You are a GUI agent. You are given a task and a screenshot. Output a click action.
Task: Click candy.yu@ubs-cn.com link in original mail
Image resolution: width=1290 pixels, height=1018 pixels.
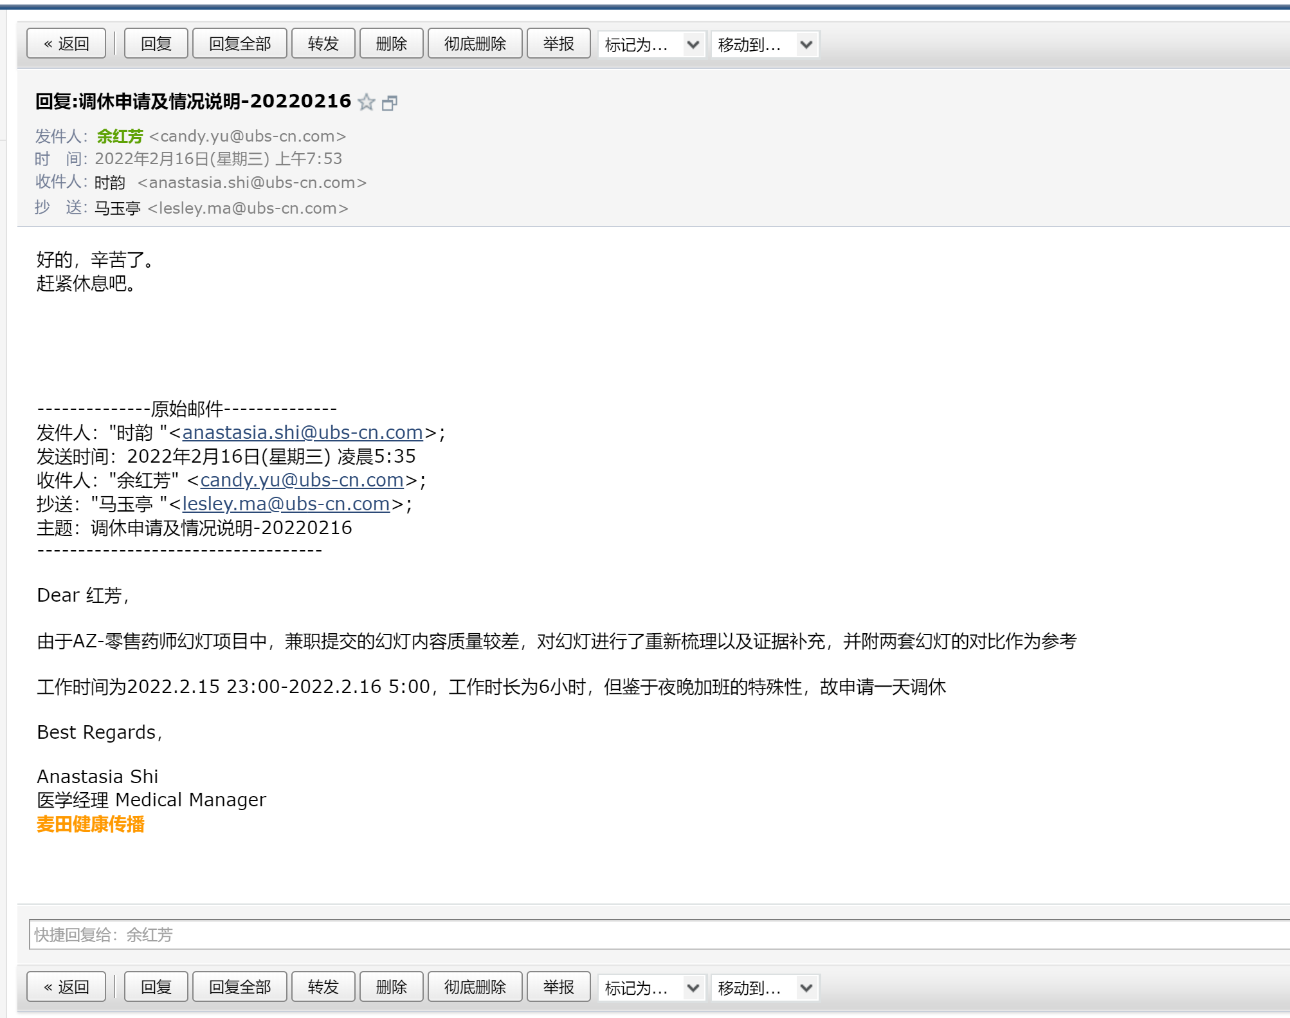(302, 480)
